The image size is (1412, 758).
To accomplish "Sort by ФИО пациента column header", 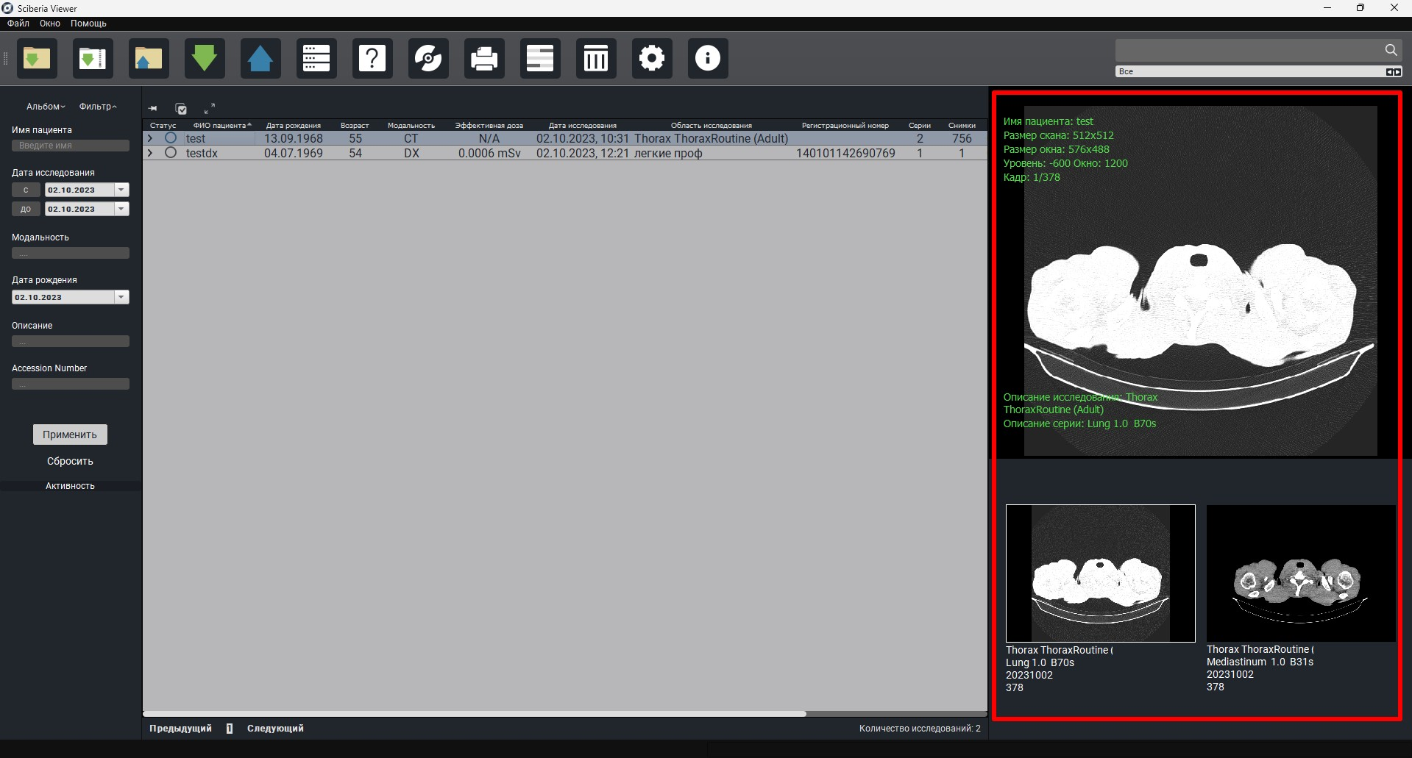I will pyautogui.click(x=219, y=126).
